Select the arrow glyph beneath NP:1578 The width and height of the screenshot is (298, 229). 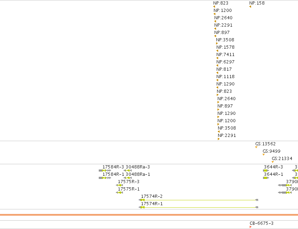tap(217, 51)
